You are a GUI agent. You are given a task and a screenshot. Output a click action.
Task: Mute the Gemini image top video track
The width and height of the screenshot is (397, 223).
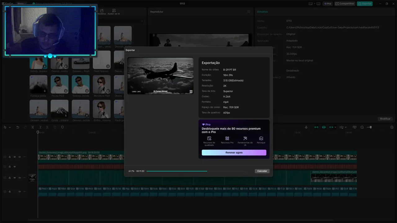20,157
